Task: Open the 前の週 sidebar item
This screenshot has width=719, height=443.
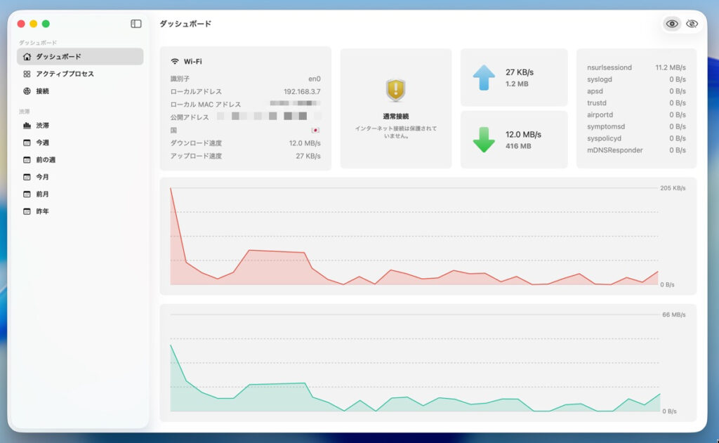Action: (46, 160)
